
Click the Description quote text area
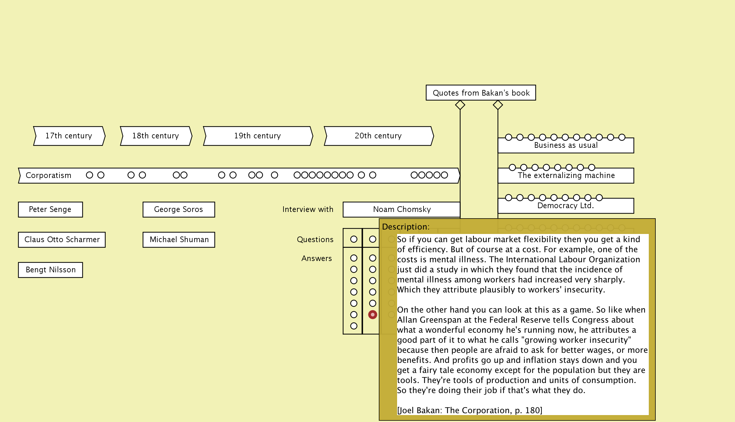click(x=522, y=324)
